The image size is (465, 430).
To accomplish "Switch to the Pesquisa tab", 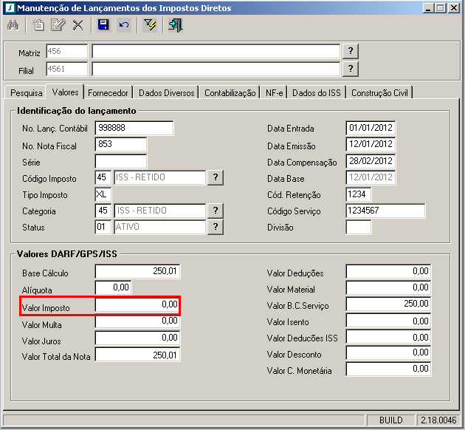I will tap(26, 93).
